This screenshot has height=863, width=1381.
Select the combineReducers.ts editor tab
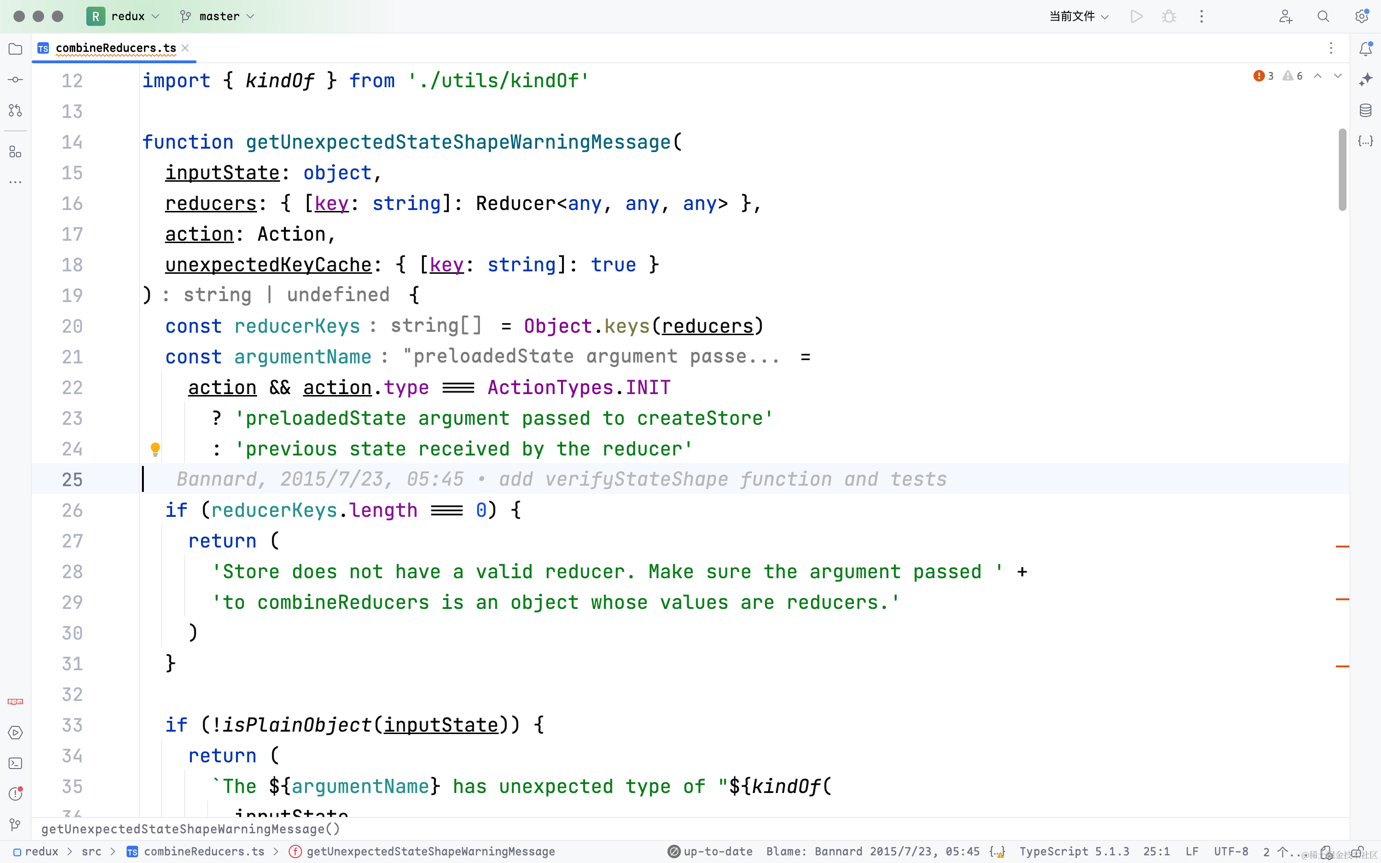[x=115, y=48]
